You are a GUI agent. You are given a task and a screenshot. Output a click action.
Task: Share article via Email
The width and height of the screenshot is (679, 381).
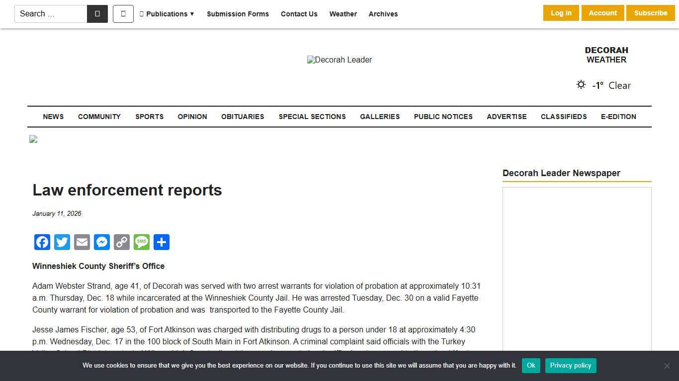82,242
